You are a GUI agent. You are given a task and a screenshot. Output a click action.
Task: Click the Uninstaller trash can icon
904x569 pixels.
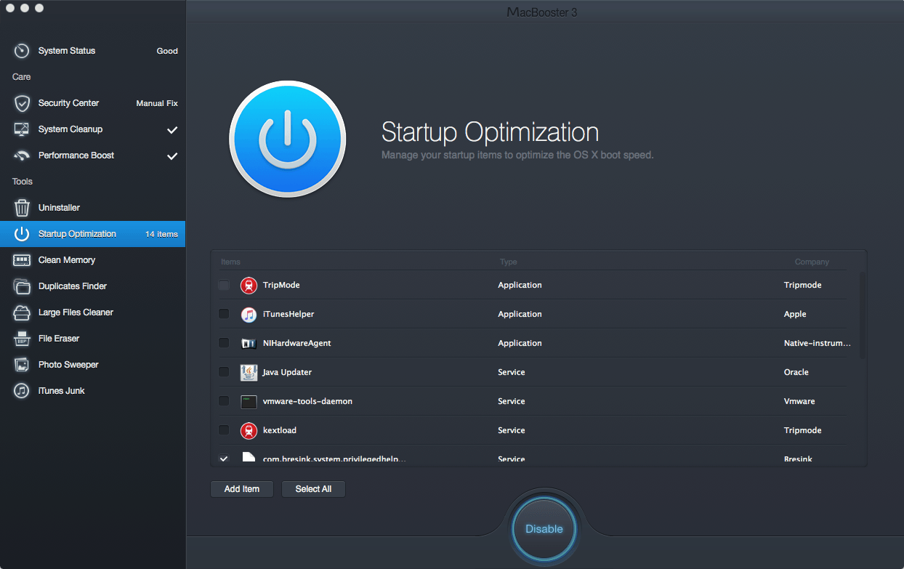22,208
